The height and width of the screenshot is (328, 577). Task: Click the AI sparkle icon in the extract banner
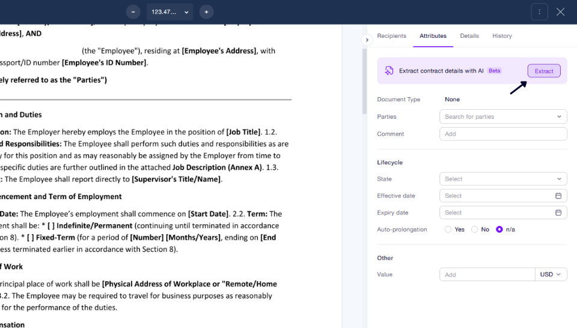tap(389, 71)
